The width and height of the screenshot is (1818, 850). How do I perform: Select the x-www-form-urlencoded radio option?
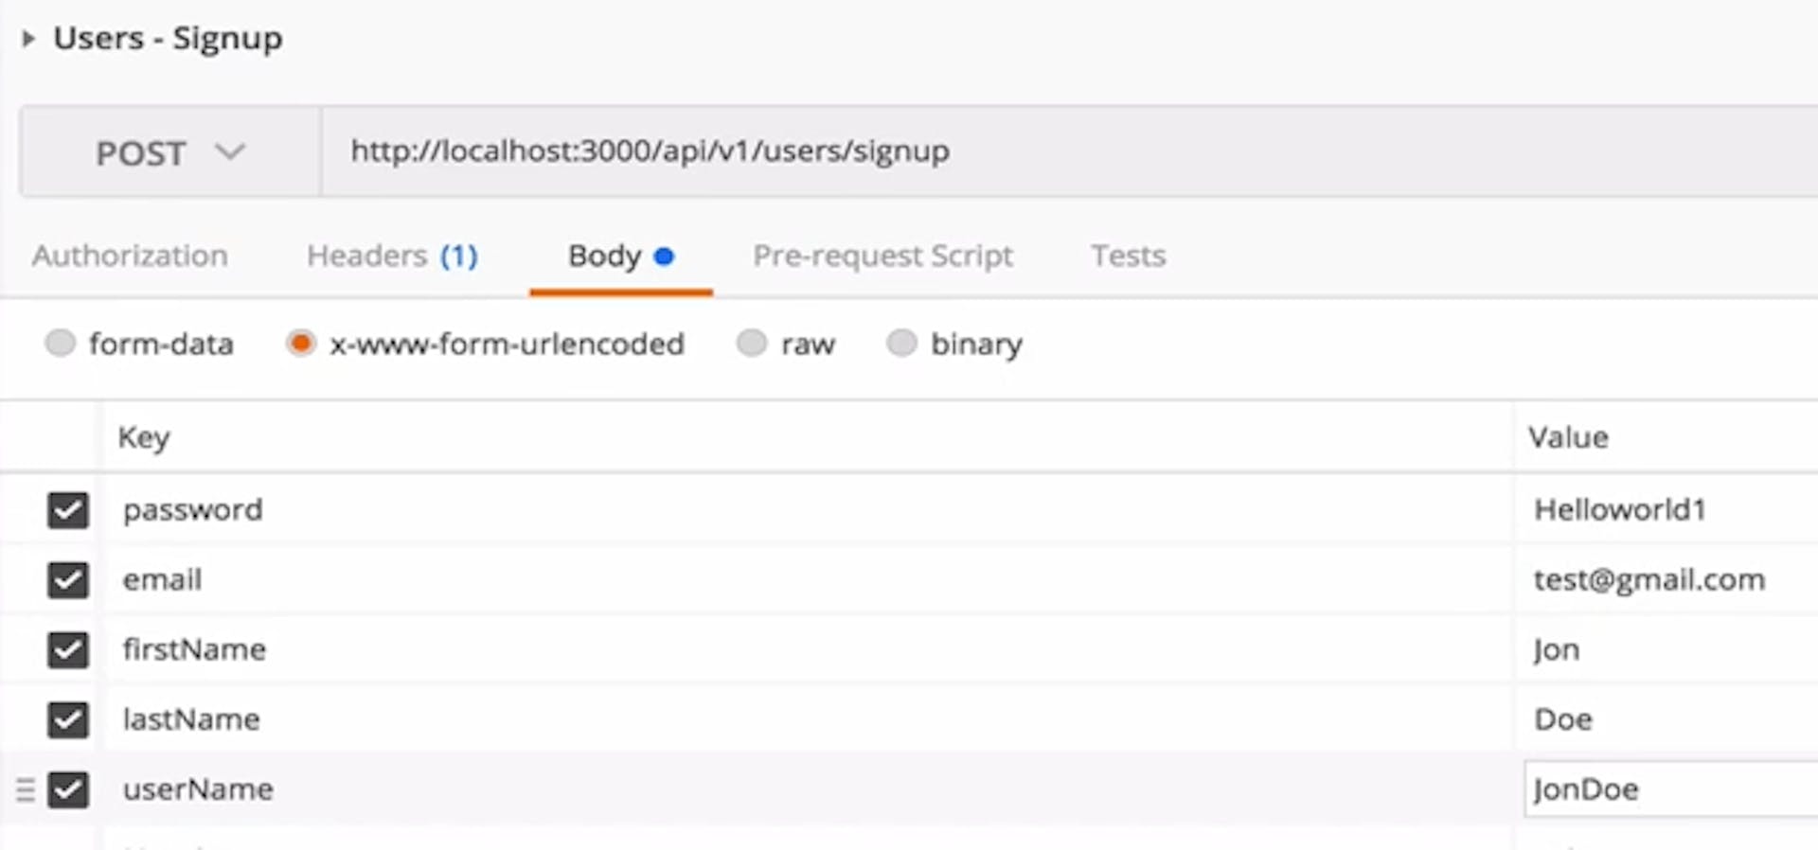coord(301,343)
